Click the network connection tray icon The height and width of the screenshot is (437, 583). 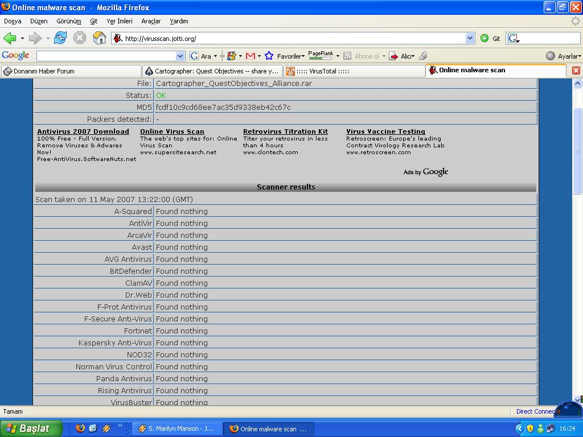click(551, 428)
